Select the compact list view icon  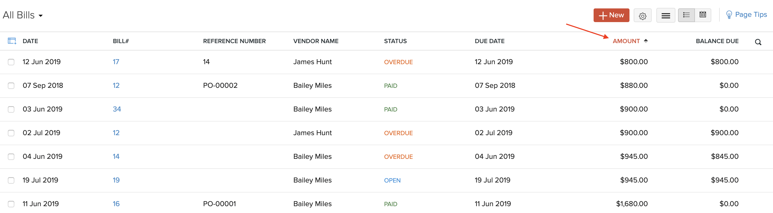click(x=666, y=15)
